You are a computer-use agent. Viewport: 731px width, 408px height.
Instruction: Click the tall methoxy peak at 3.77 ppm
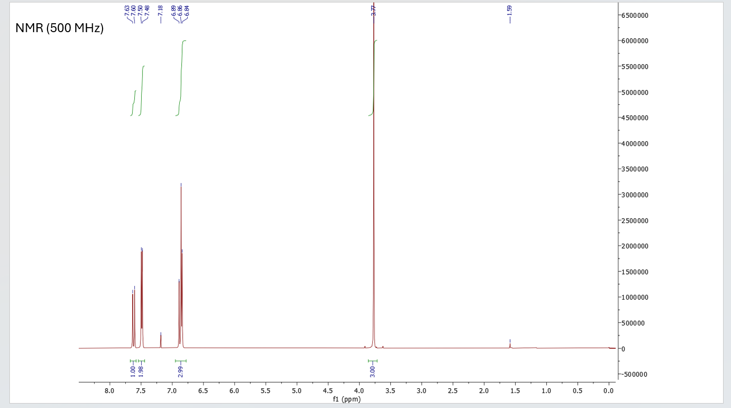click(x=373, y=198)
